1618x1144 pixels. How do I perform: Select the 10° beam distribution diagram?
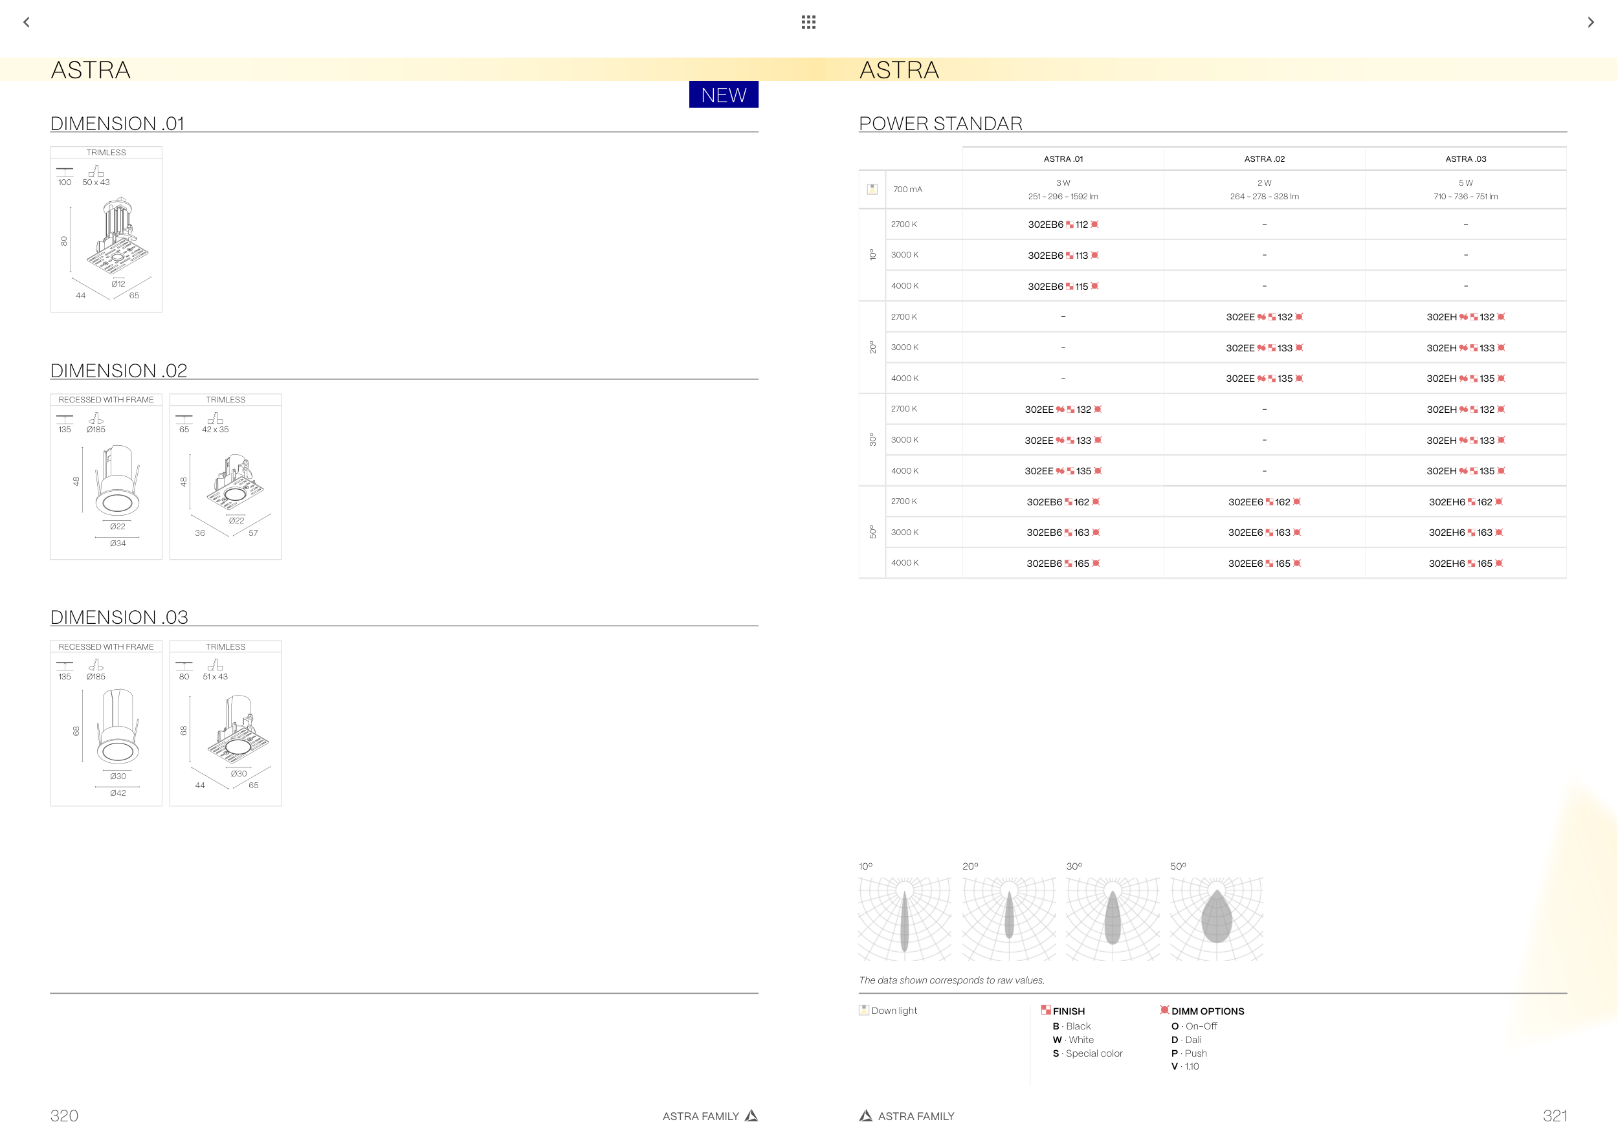[905, 918]
